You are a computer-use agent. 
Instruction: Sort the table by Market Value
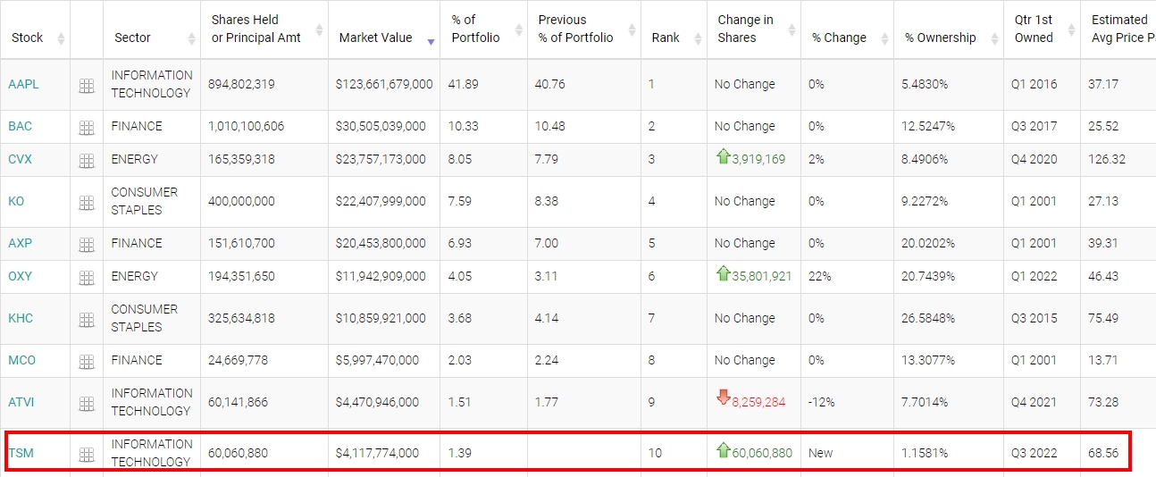(x=375, y=38)
